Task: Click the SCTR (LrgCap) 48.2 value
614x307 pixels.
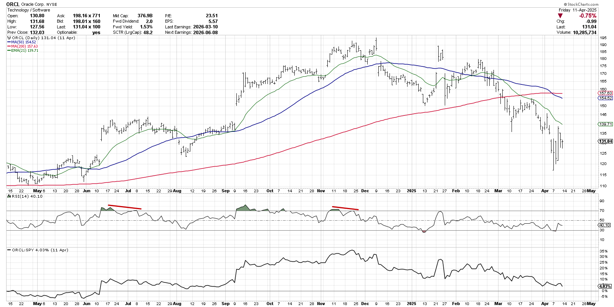Action: click(x=148, y=33)
